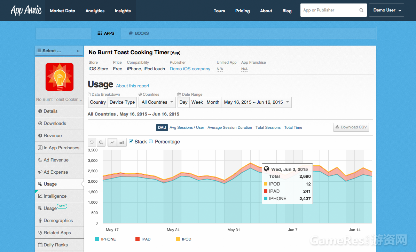Click the App Annie logo
The height and width of the screenshot is (252, 416).
pos(26,10)
